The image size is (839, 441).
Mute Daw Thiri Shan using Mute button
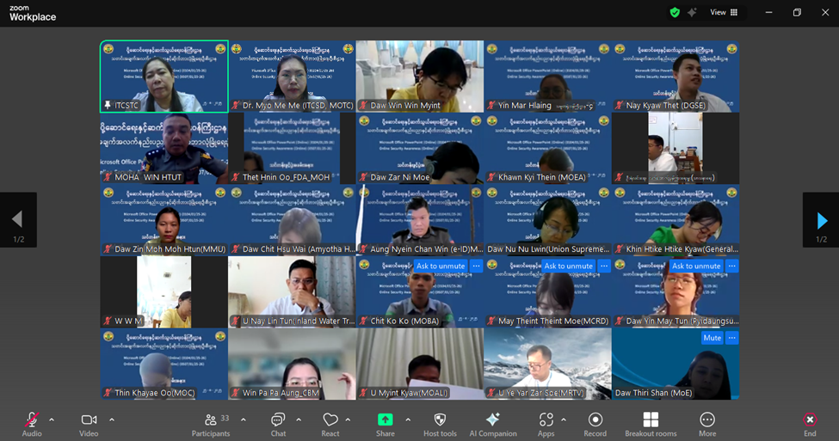click(712, 338)
